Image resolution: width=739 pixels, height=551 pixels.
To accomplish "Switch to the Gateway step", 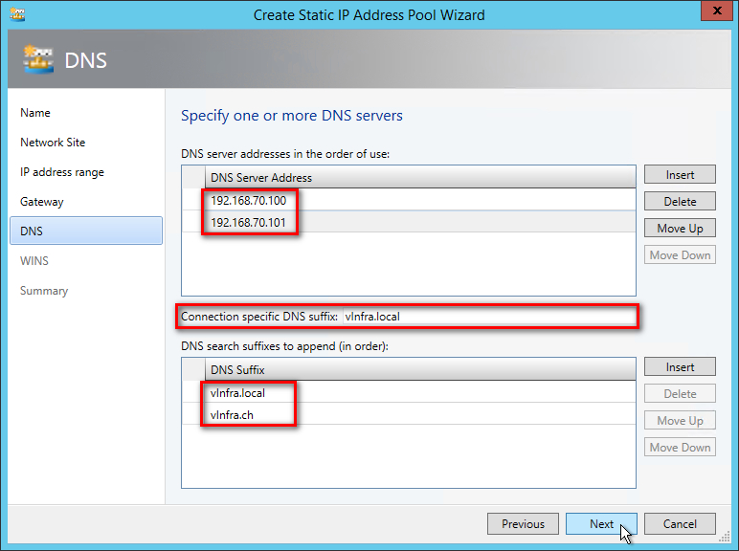I will [42, 202].
